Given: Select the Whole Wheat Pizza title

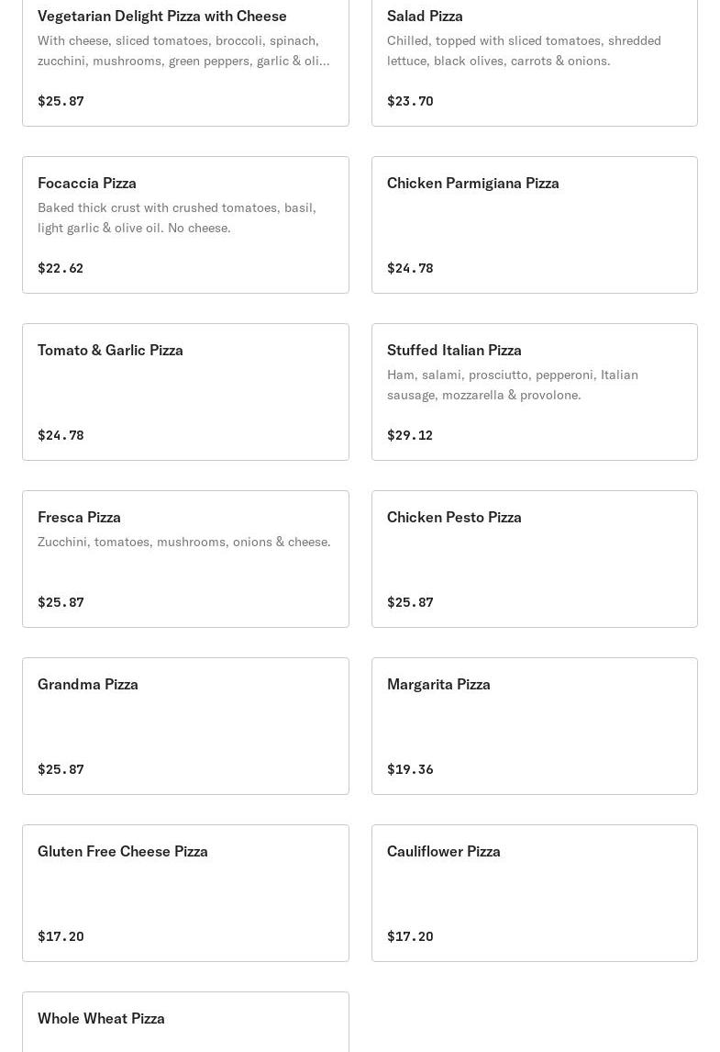Looking at the screenshot, I should point(101,1018).
